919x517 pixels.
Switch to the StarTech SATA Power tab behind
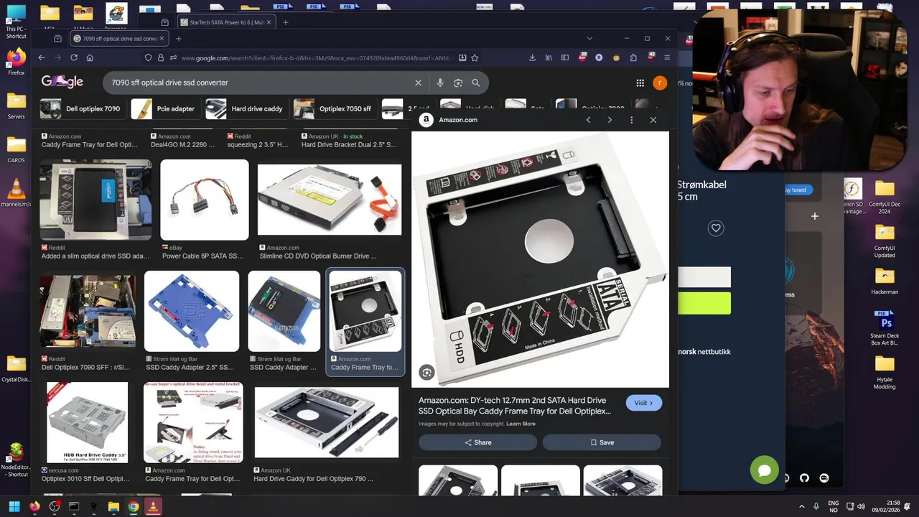[226, 22]
